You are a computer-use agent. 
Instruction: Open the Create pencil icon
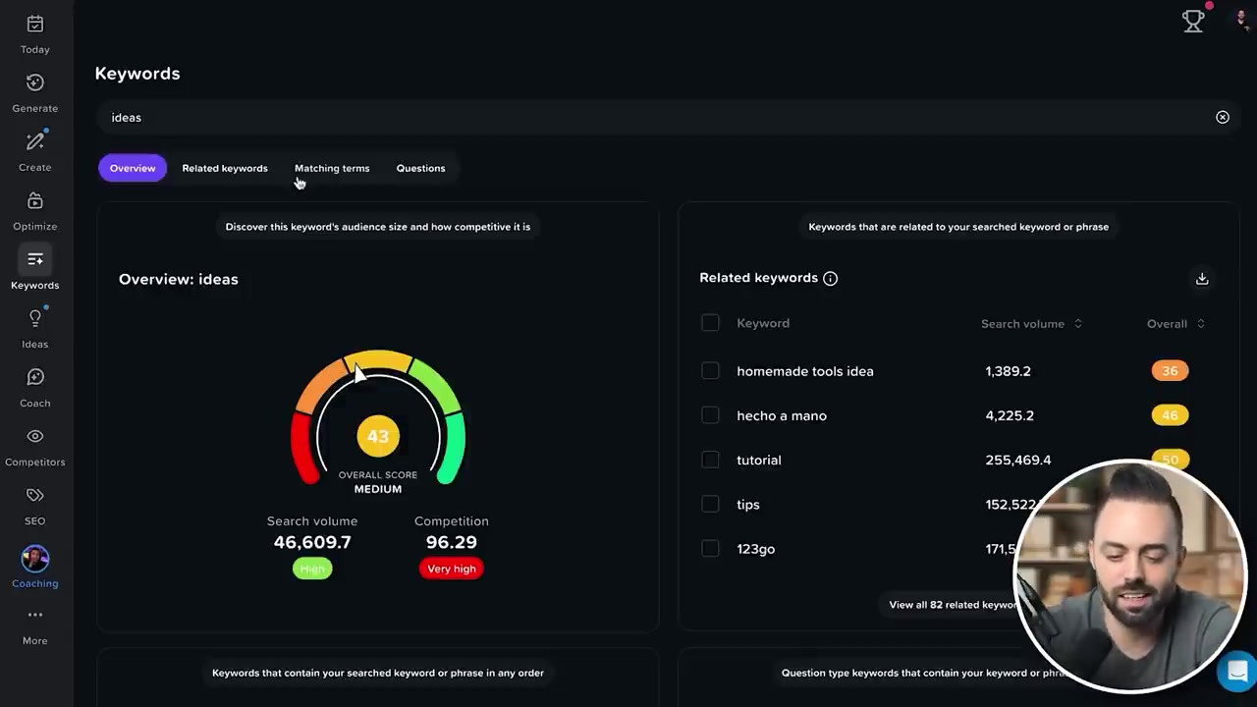(x=34, y=142)
